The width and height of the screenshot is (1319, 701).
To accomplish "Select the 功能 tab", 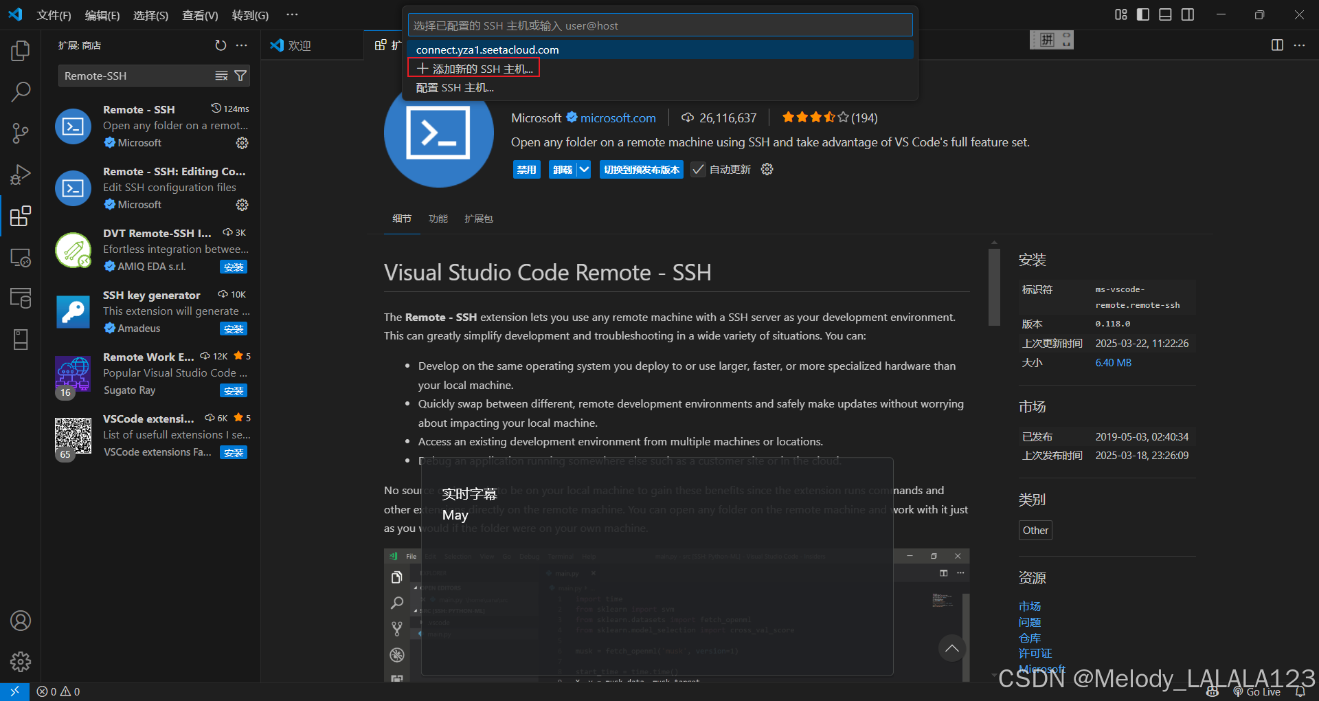I will click(438, 219).
